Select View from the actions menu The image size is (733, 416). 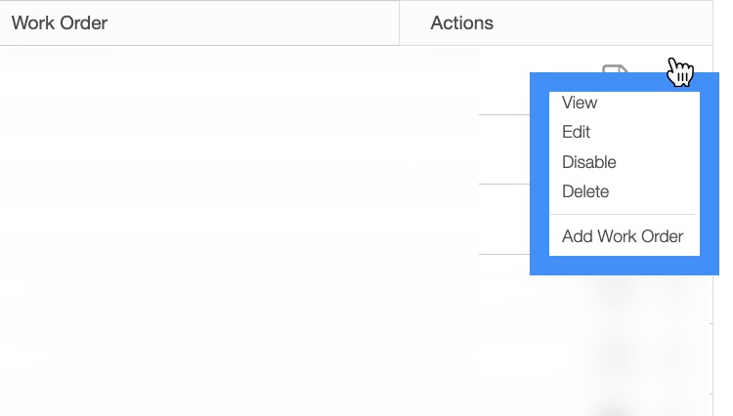580,103
